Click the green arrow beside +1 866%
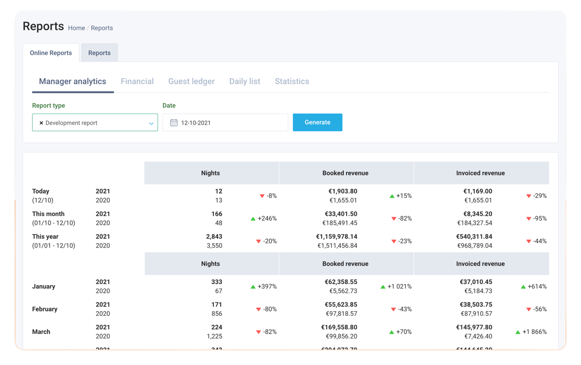The width and height of the screenshot is (581, 365). [x=518, y=332]
